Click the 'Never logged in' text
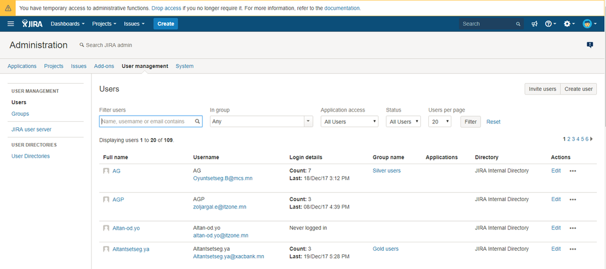 pos(308,228)
